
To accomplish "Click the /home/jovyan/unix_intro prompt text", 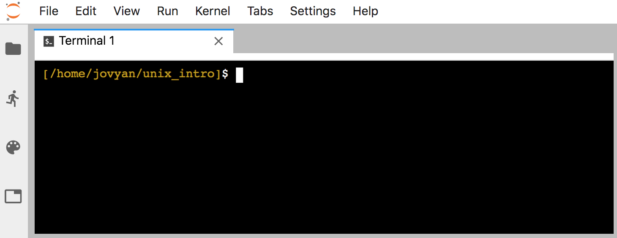I will click(135, 74).
